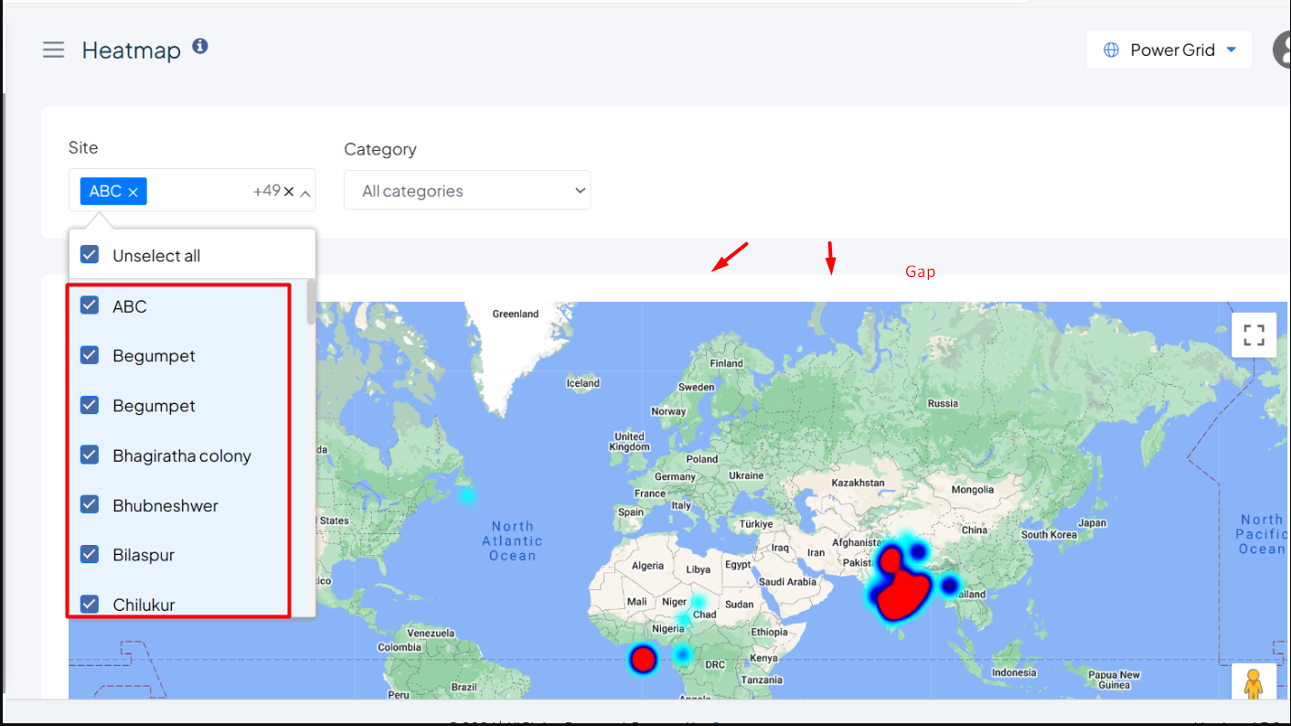Click the large red heat spot over India
Viewport: 1291px width, 726px height.
pyautogui.click(x=905, y=590)
